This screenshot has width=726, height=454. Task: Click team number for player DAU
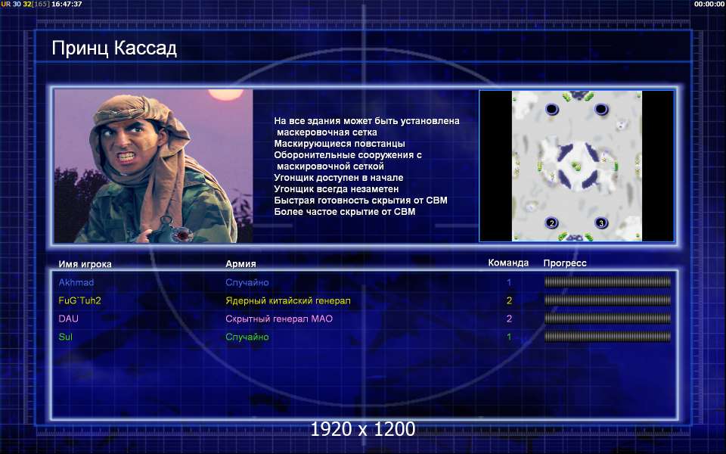pos(509,319)
